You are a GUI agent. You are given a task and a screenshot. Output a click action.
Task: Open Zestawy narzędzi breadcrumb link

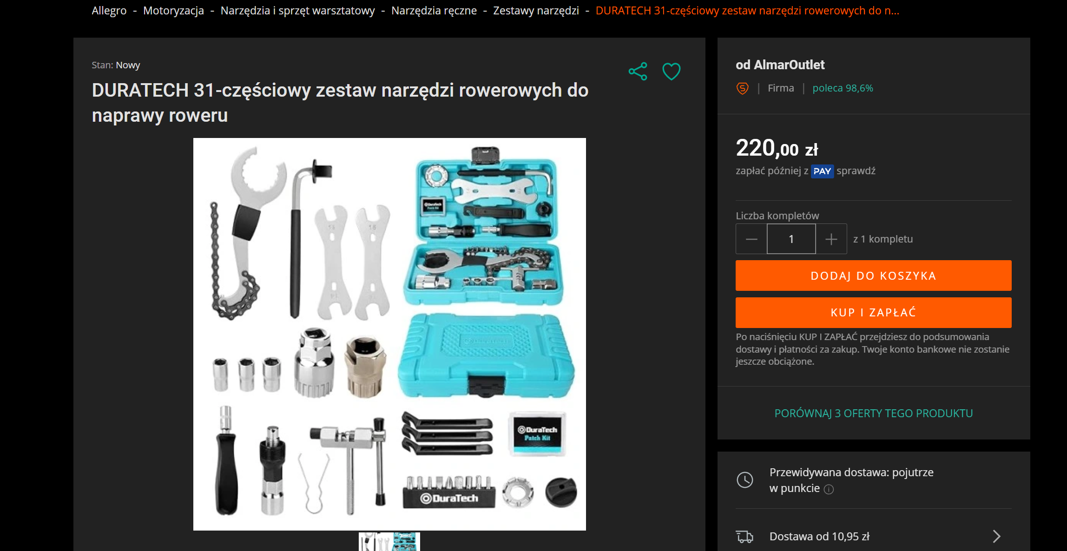point(536,11)
